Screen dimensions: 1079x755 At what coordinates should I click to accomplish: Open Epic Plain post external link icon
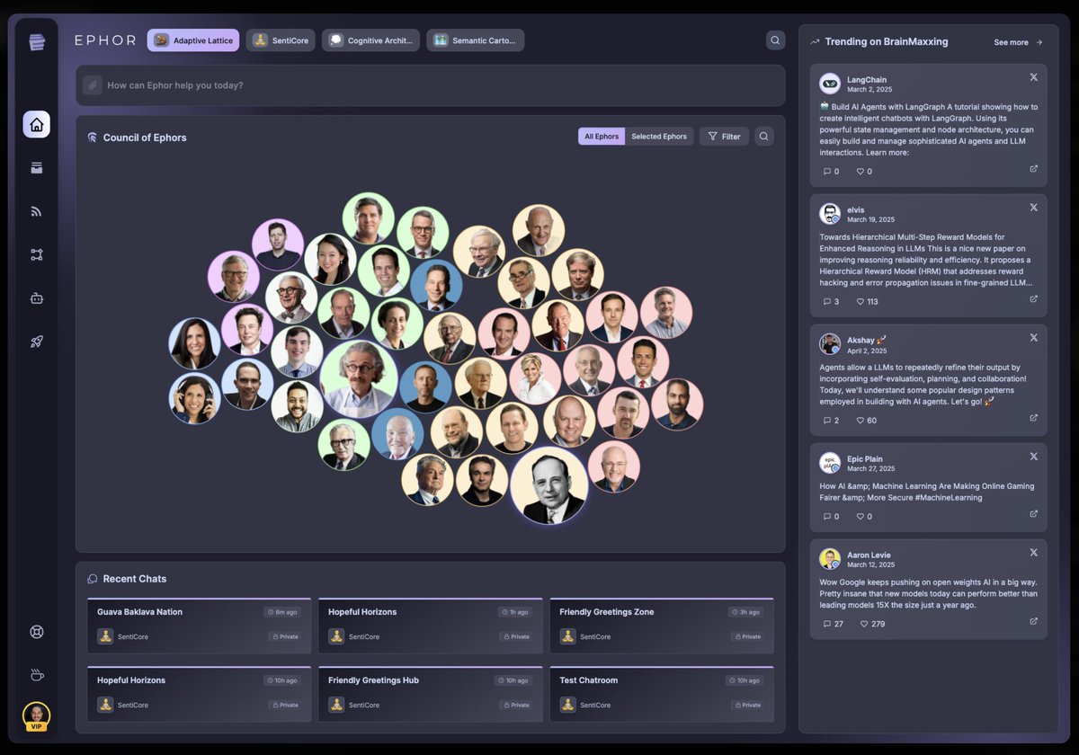click(x=1033, y=514)
